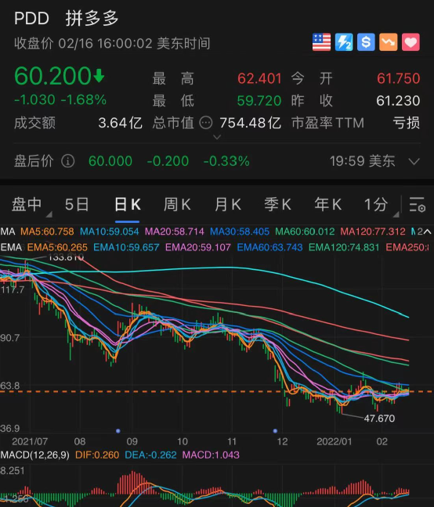Collapse the MA indicator line caret
The width and height of the screenshot is (434, 507).
(427, 232)
